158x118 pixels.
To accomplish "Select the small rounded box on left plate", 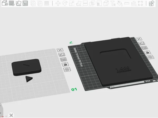I will pyautogui.click(x=26, y=67).
